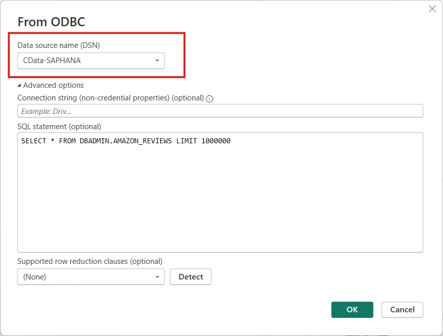Collapse the Advanced options section
The height and width of the screenshot is (336, 443).
[51, 85]
